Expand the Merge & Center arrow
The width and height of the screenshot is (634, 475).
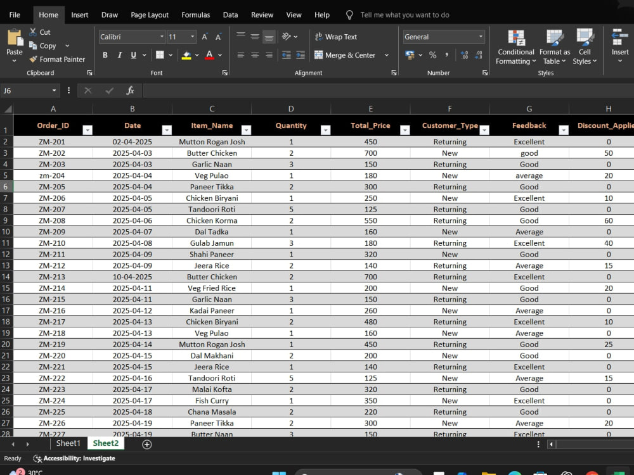pyautogui.click(x=387, y=55)
